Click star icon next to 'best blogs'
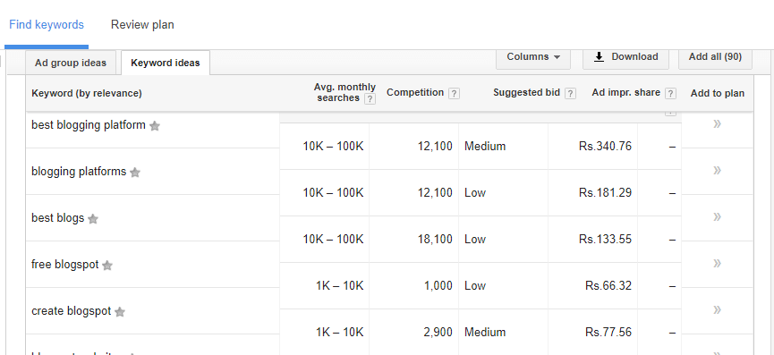The height and width of the screenshot is (355, 774). (x=93, y=219)
